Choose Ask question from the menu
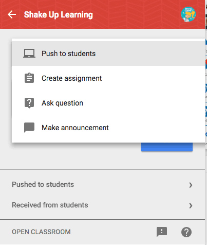The width and height of the screenshot is (207, 245). pyautogui.click(x=108, y=103)
